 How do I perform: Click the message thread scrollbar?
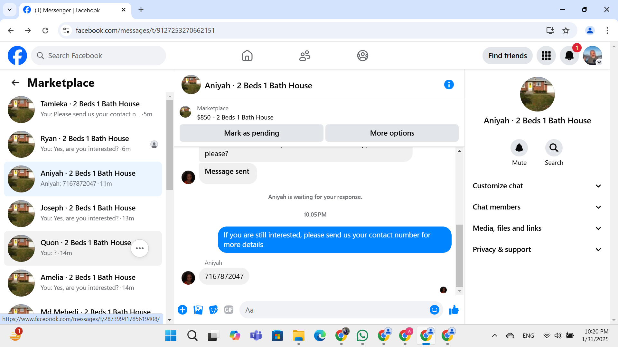(459, 256)
